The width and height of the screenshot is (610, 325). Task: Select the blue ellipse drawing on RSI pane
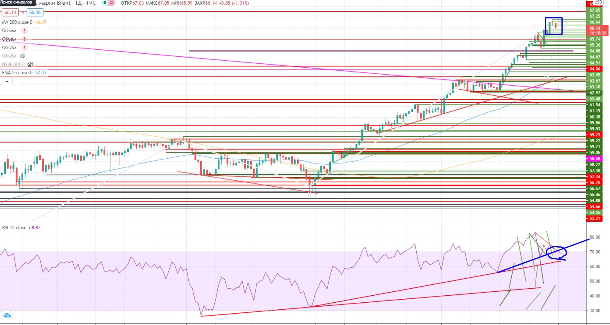556,253
